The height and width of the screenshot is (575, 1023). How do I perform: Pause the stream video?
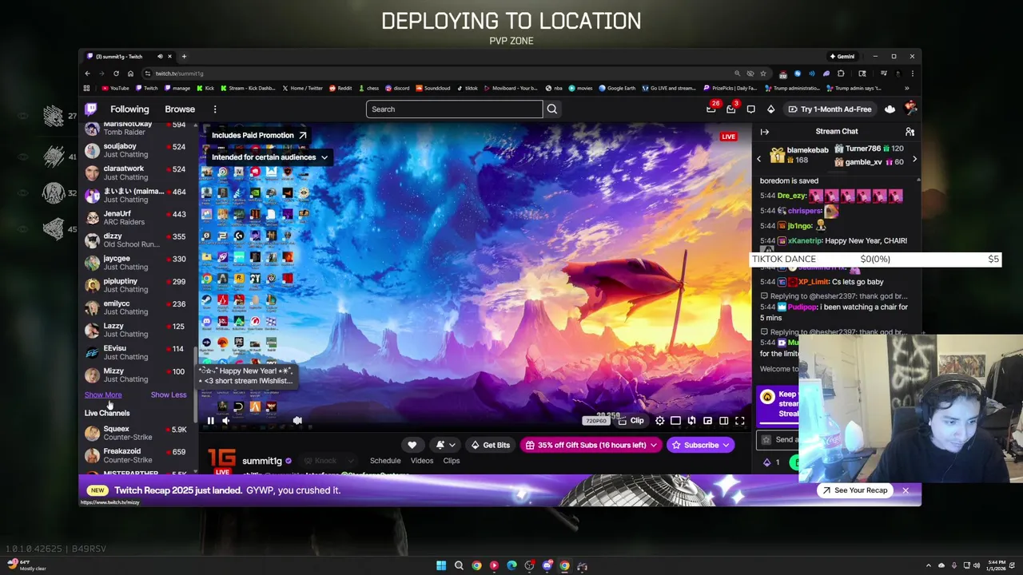(210, 421)
